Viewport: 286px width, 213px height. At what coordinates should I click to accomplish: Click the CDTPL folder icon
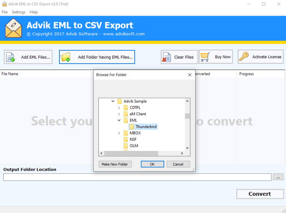126,108
